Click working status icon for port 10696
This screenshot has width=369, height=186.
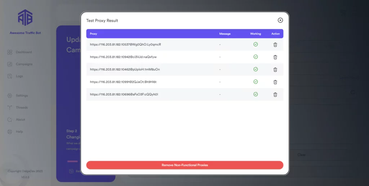coord(255,94)
